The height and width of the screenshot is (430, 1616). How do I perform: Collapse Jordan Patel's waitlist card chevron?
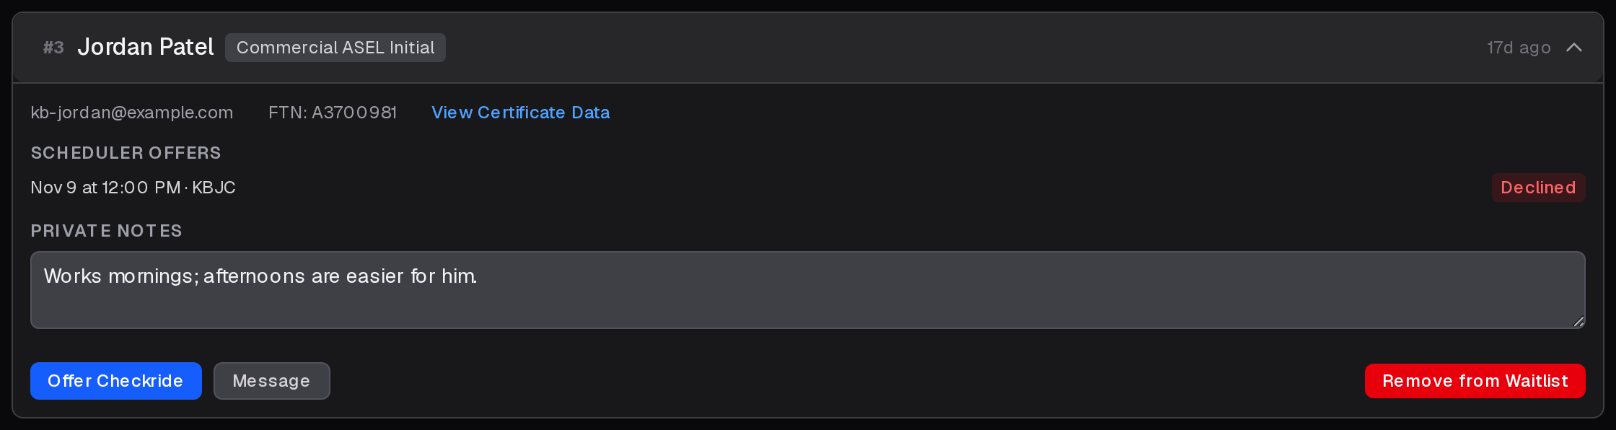pos(1574,48)
